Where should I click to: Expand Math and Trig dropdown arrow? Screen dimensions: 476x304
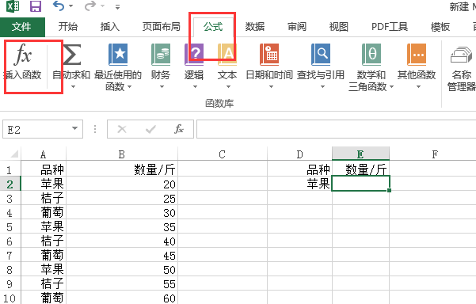click(391, 87)
